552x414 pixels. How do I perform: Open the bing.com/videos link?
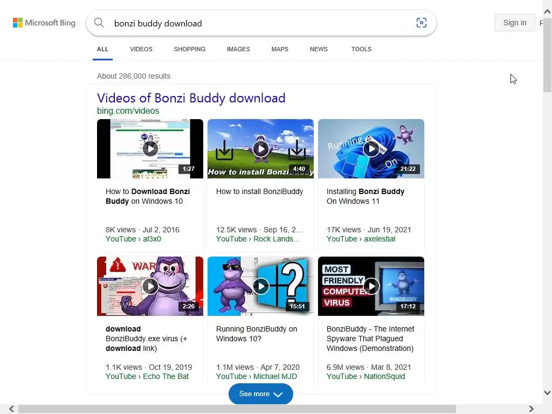128,111
